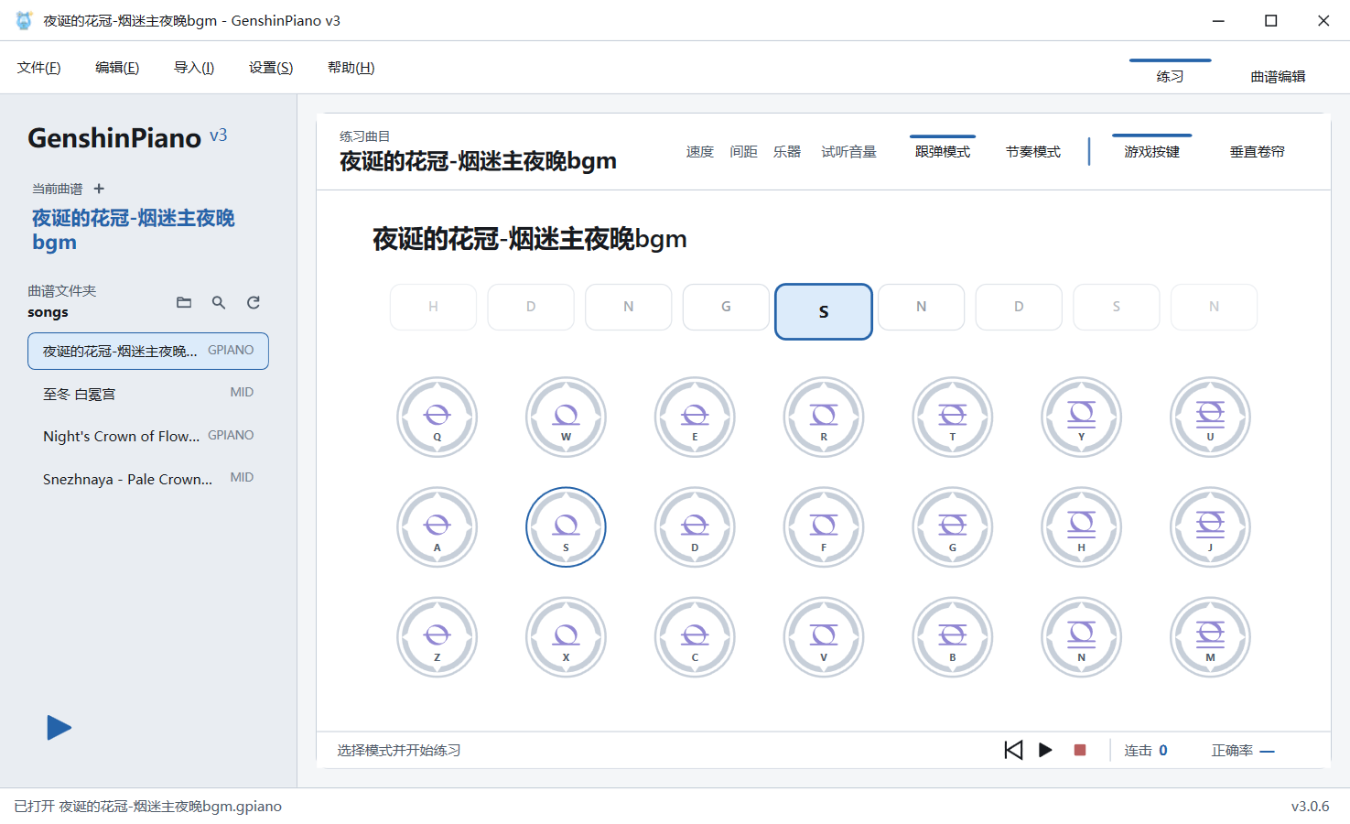The width and height of the screenshot is (1350, 824).
Task: Tap the U note key
Action: tap(1210, 417)
